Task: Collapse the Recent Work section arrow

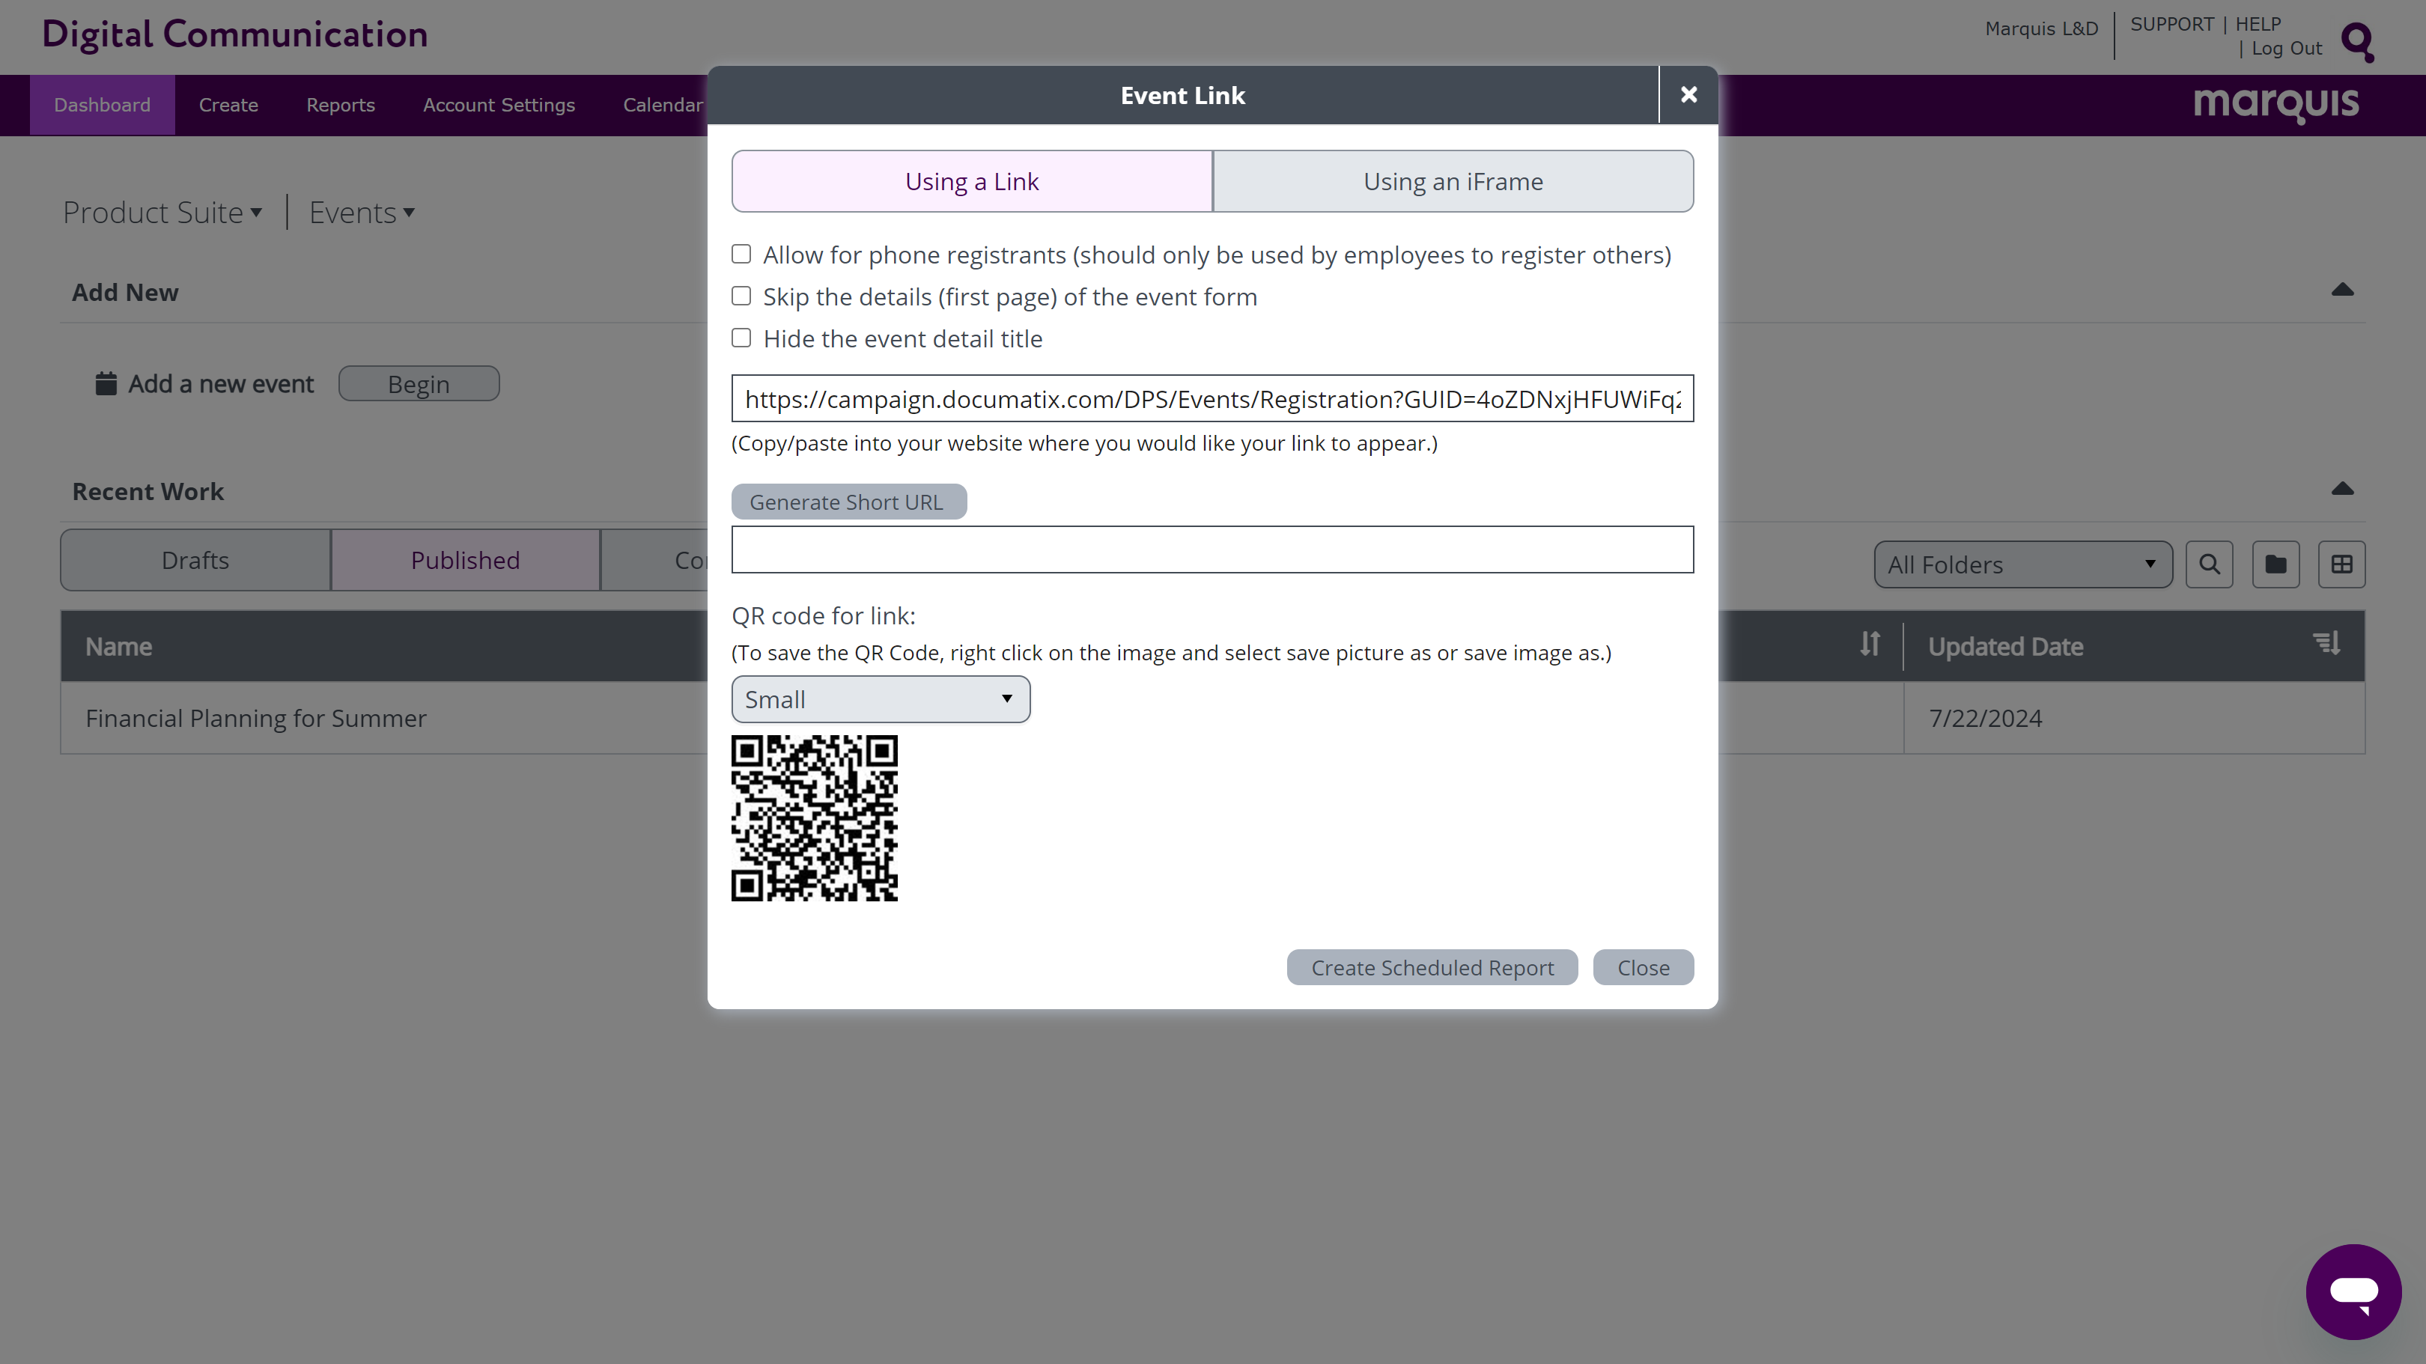Action: 2342,489
